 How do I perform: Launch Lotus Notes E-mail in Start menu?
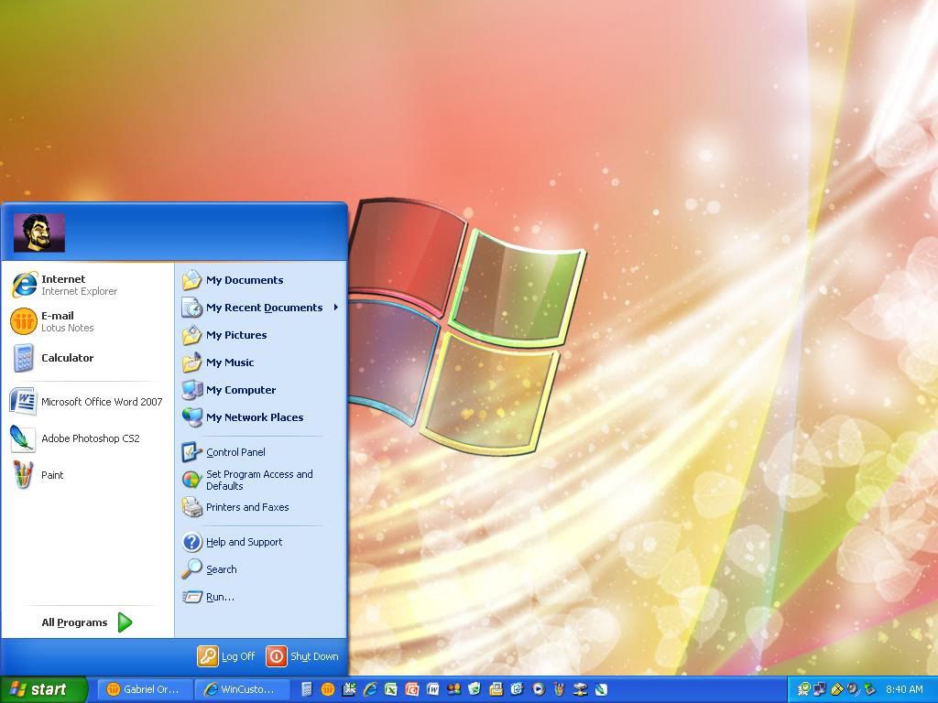point(87,321)
